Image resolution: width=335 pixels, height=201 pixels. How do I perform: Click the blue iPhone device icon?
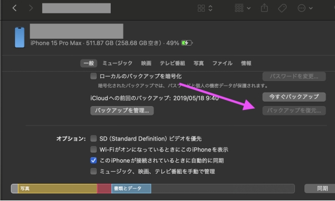click(19, 38)
